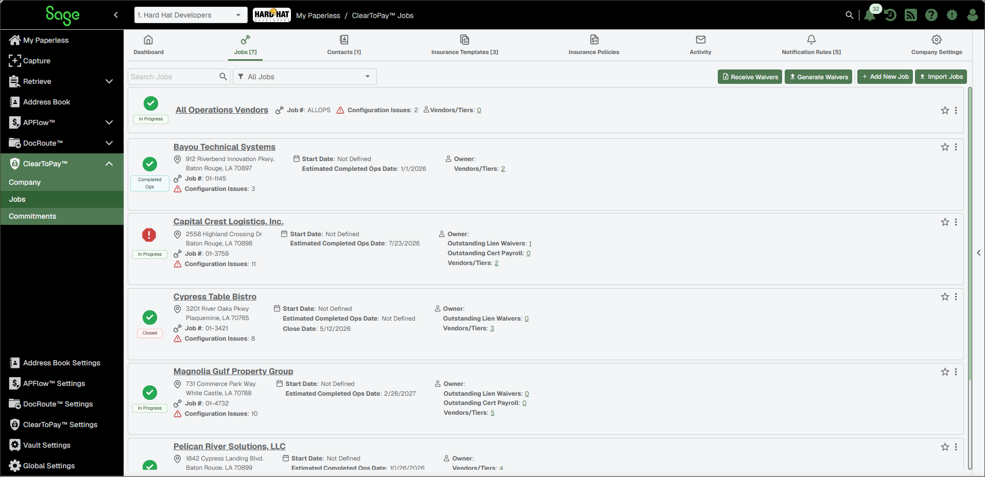Star the Magnolia Gulf Property Group job

945,372
